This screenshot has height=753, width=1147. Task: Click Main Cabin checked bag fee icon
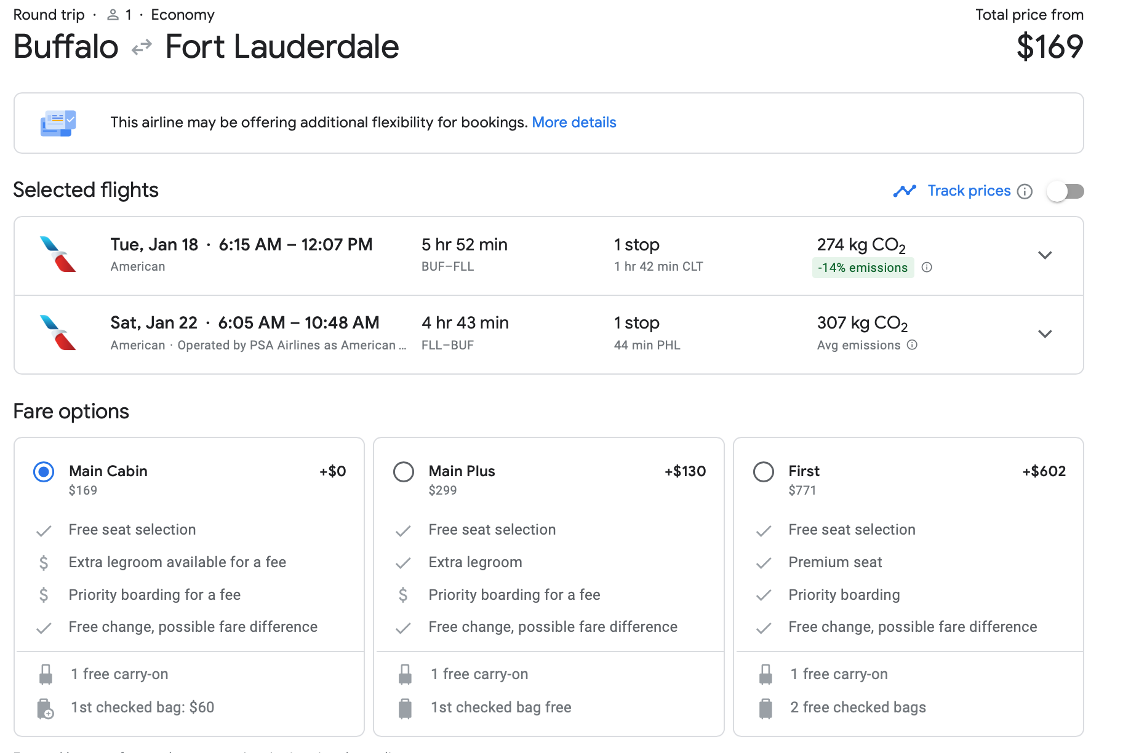[x=46, y=709]
